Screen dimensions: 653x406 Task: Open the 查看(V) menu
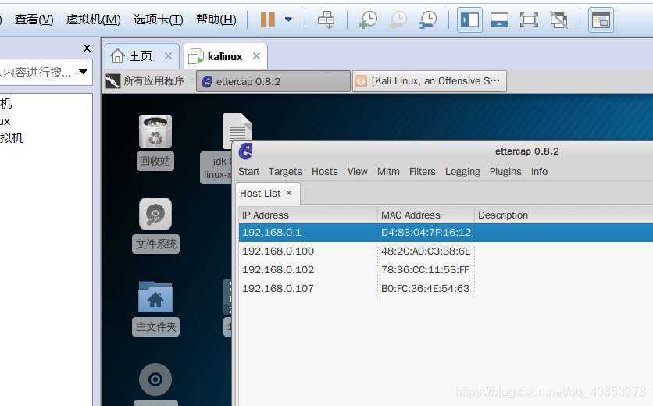[x=34, y=20]
